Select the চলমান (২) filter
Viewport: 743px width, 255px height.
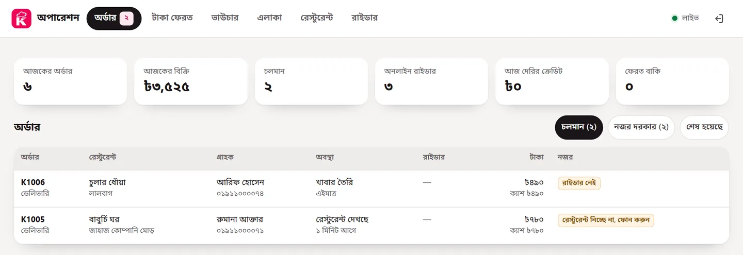coord(579,127)
